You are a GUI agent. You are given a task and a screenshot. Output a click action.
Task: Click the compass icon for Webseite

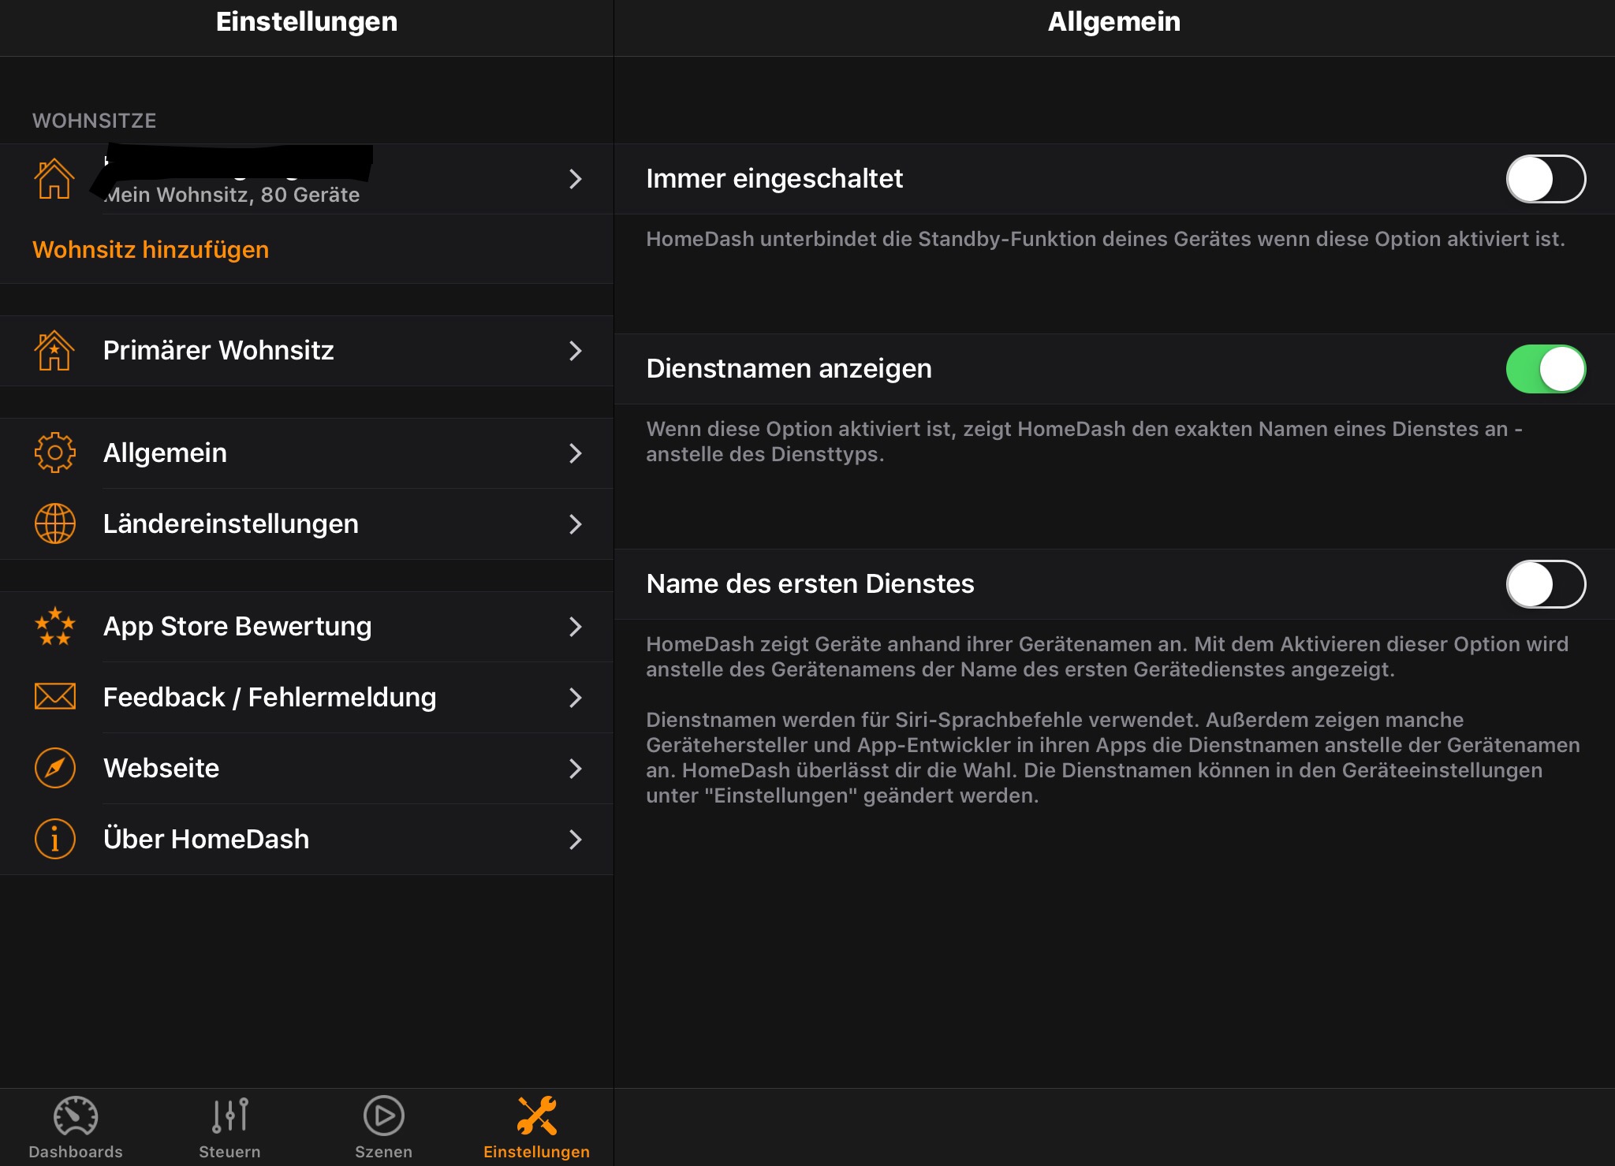[x=54, y=768]
